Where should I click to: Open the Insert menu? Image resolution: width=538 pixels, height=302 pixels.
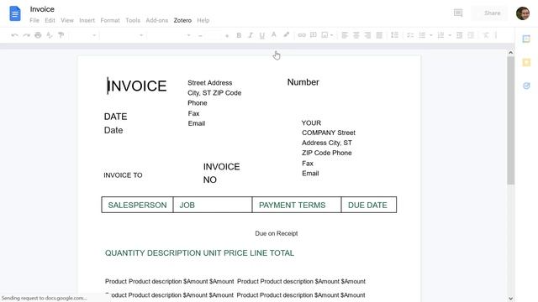tap(87, 20)
